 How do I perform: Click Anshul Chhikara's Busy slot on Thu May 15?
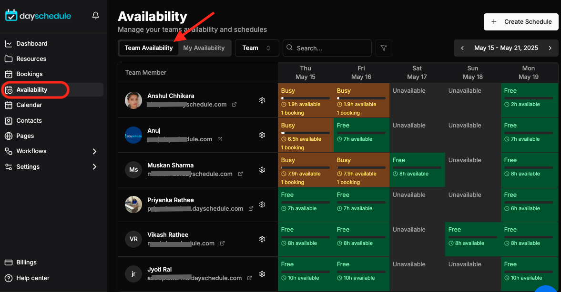click(306, 100)
